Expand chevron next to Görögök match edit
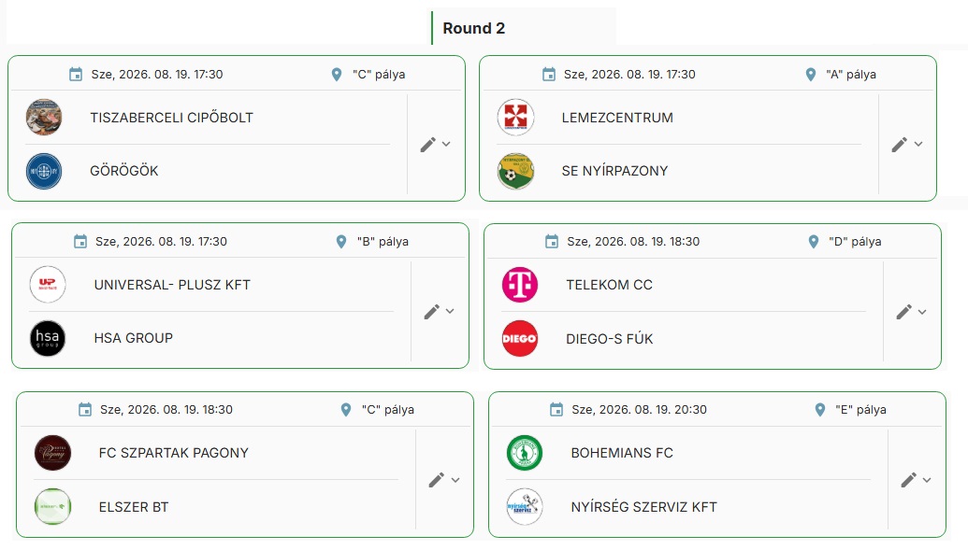Image resolution: width=968 pixels, height=550 pixels. [446, 145]
